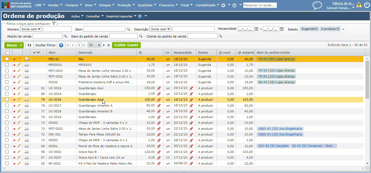The height and width of the screenshot is (173, 371).
Task: Open calendar picker for first Necessidade date
Action: 256,29
